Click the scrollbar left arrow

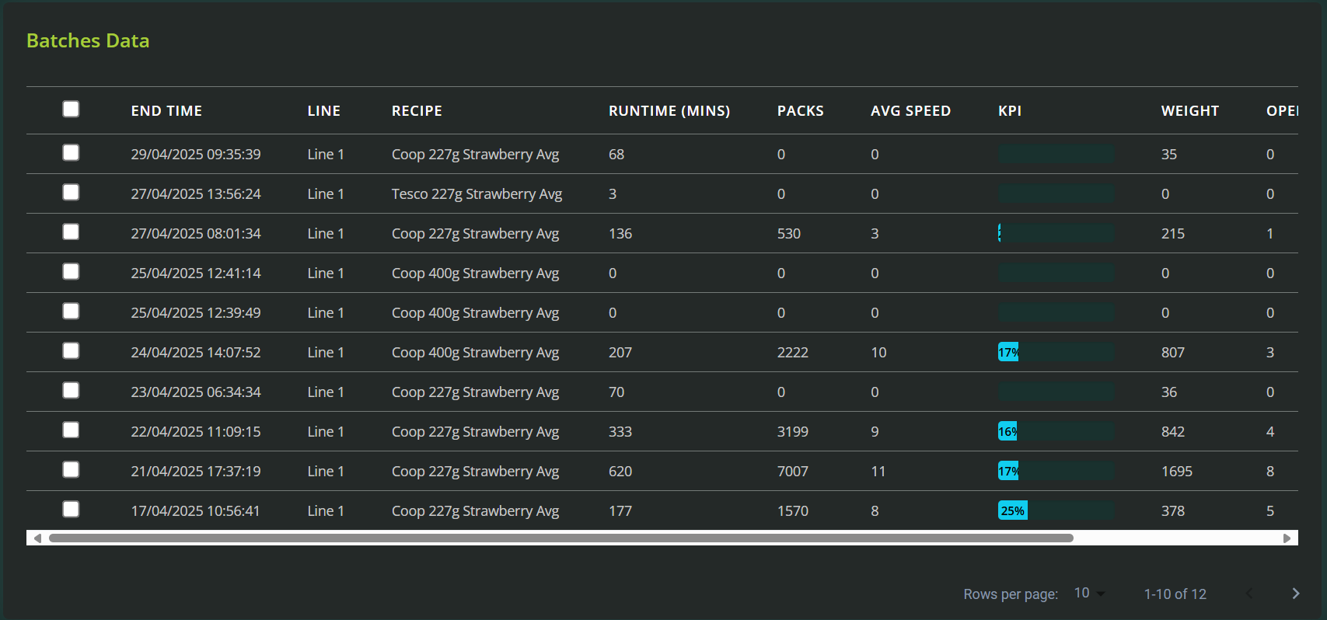(37, 538)
